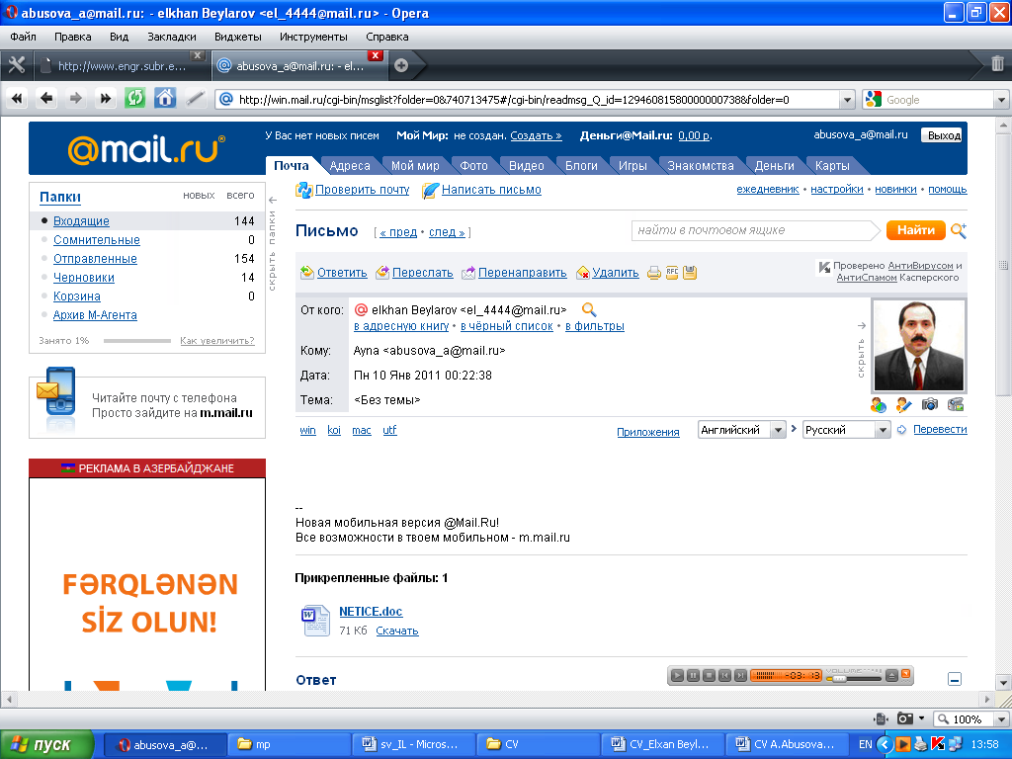
Task: Click the page's horizontal scrollbar
Action: point(496,699)
